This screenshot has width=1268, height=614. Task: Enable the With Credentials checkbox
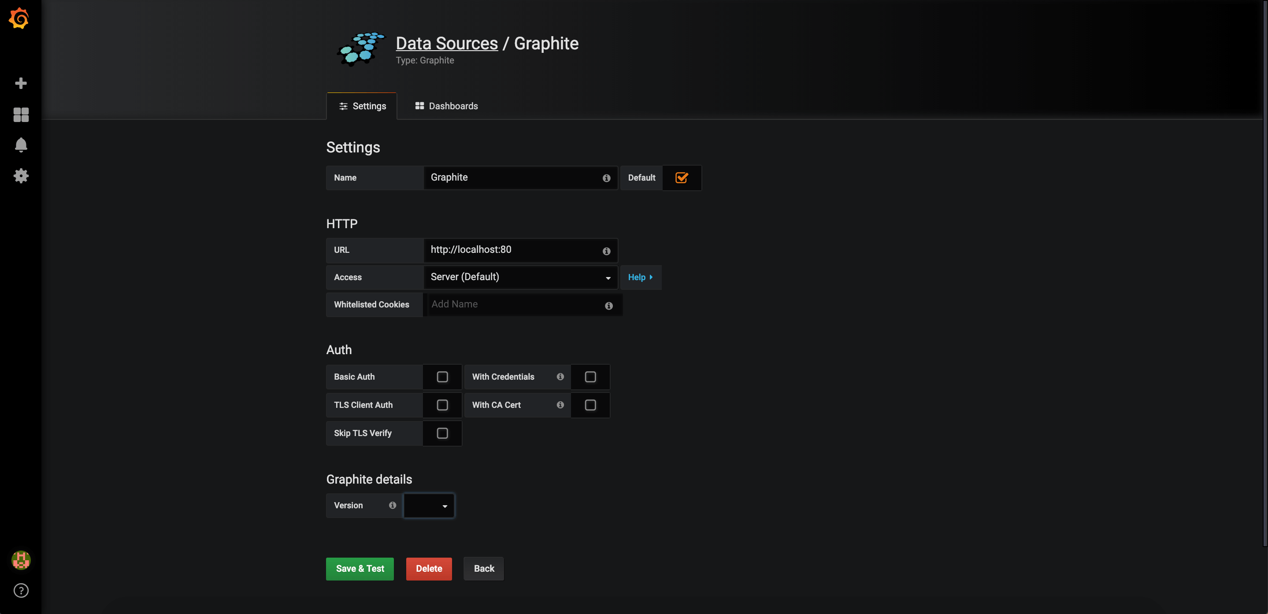coord(590,377)
